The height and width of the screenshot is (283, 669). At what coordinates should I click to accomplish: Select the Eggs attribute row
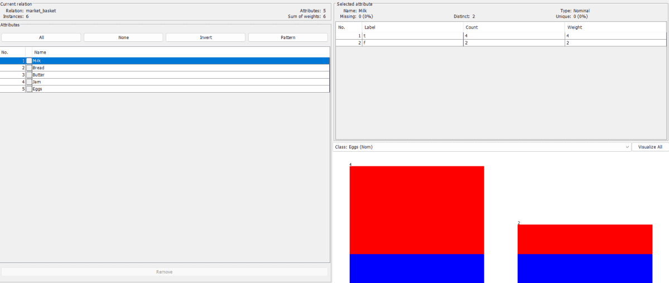165,89
